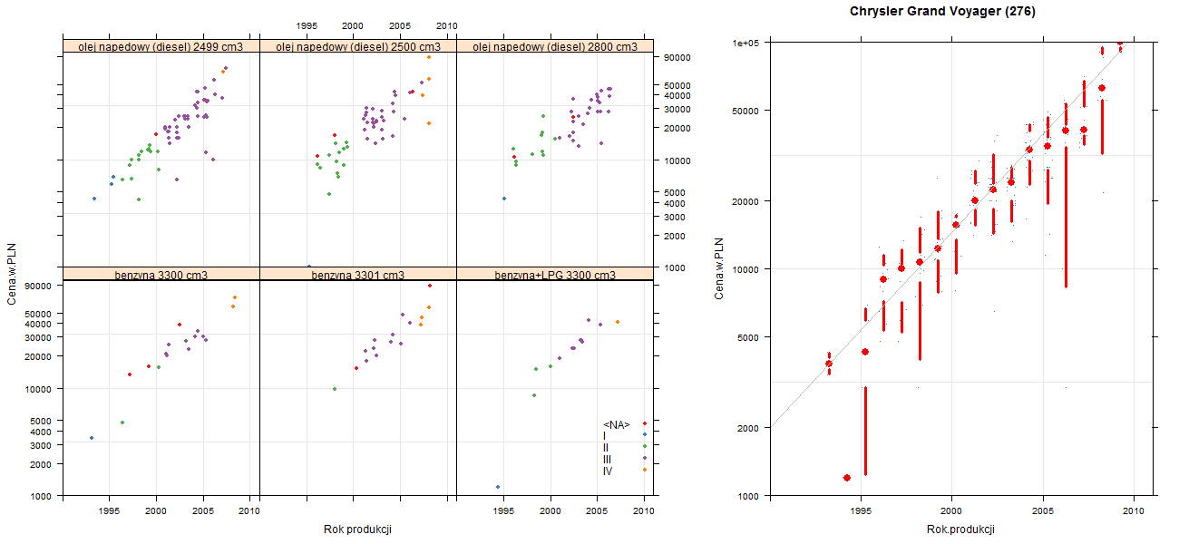This screenshot has width=1179, height=544.
Task: Click "3000" tick beside the benzyna 3300 panel
Action: click(41, 445)
